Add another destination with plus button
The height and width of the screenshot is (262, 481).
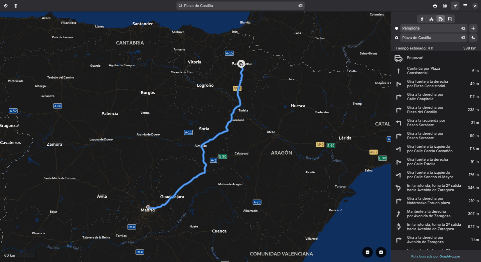click(473, 28)
